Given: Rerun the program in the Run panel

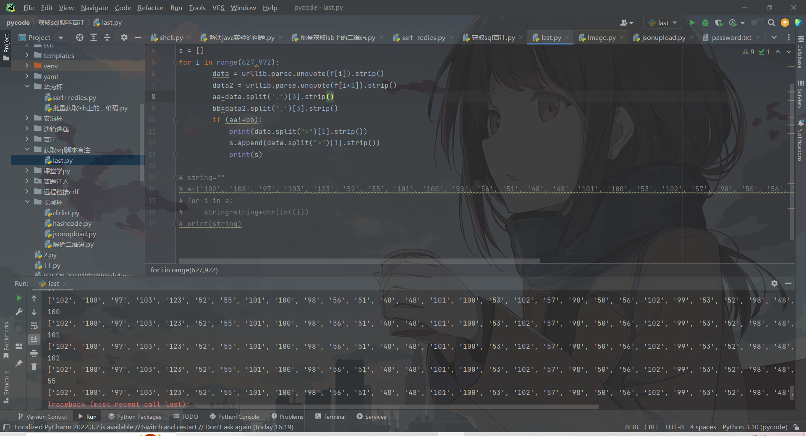Looking at the screenshot, I should (18, 298).
